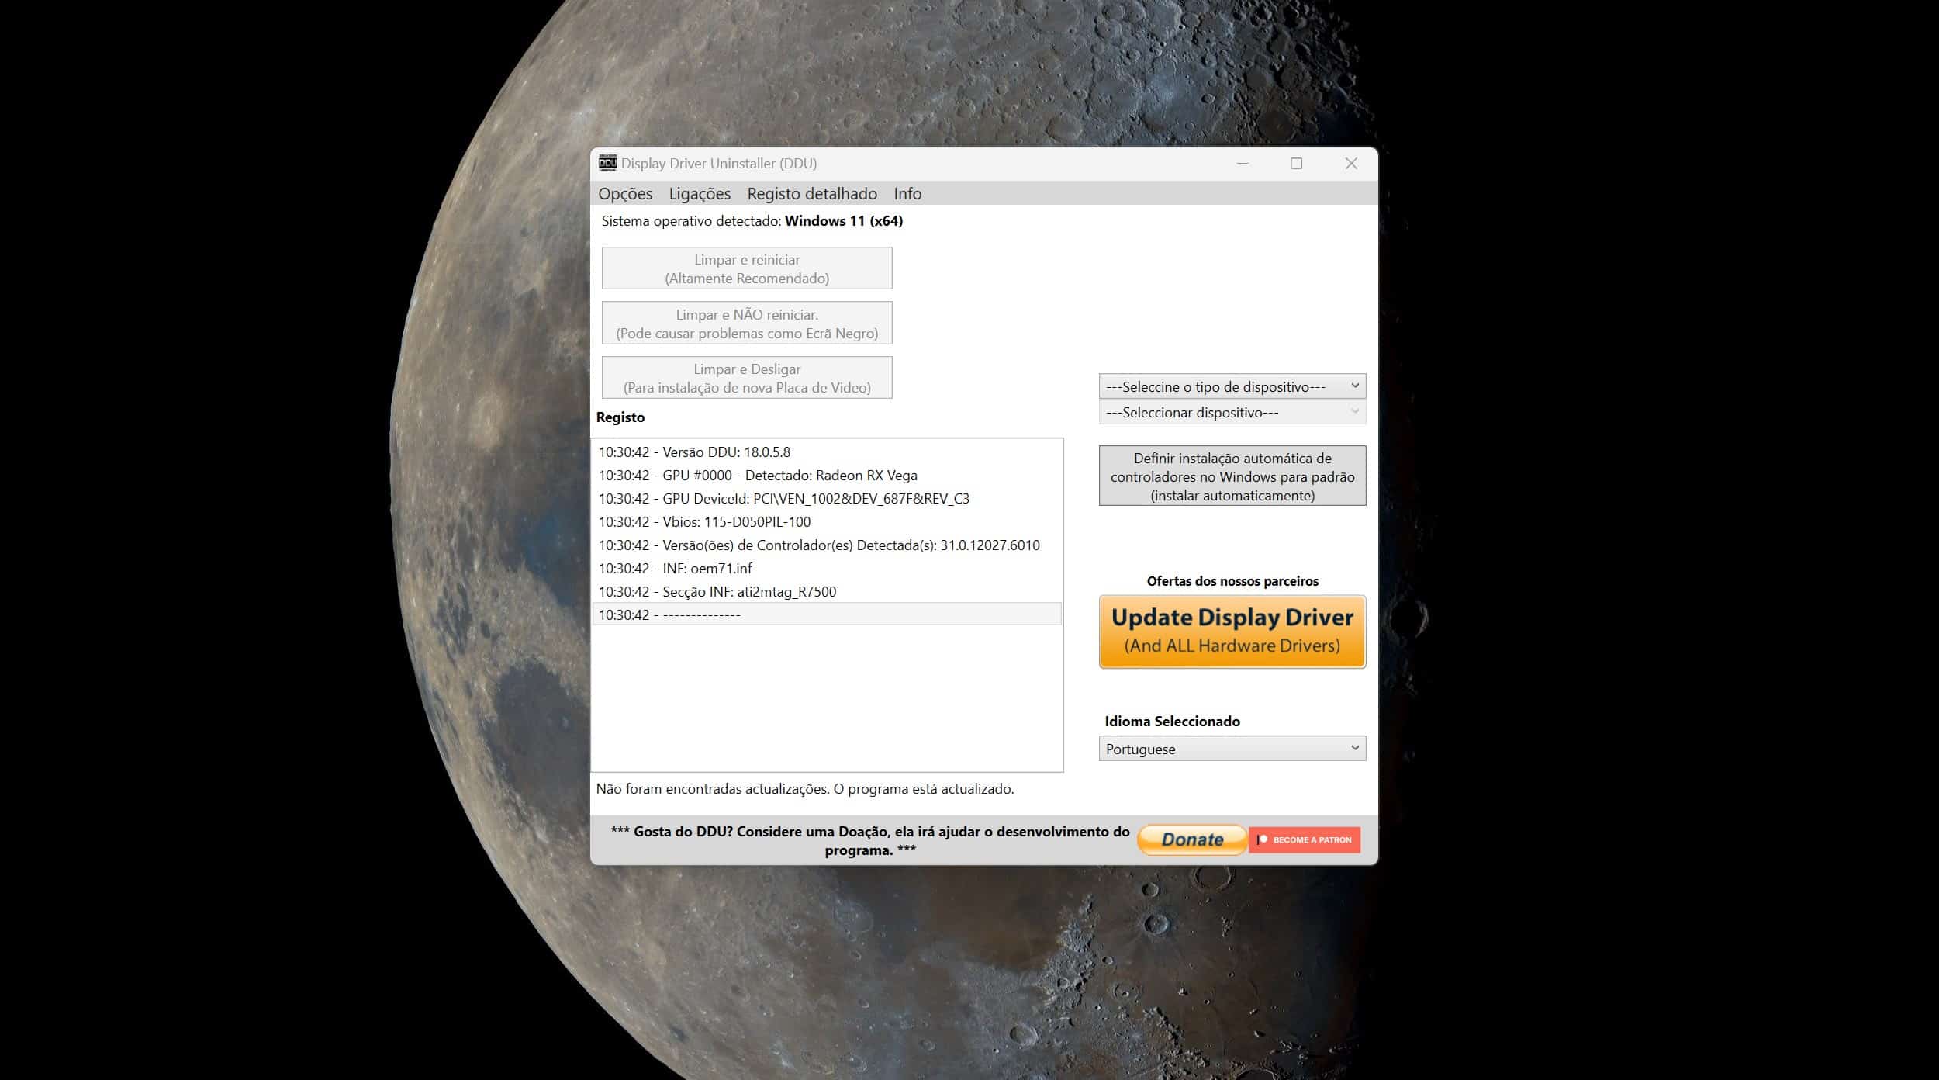1939x1080 pixels.
Task: Select log row Detectado: Radeon RX Vega
Action: click(827, 475)
